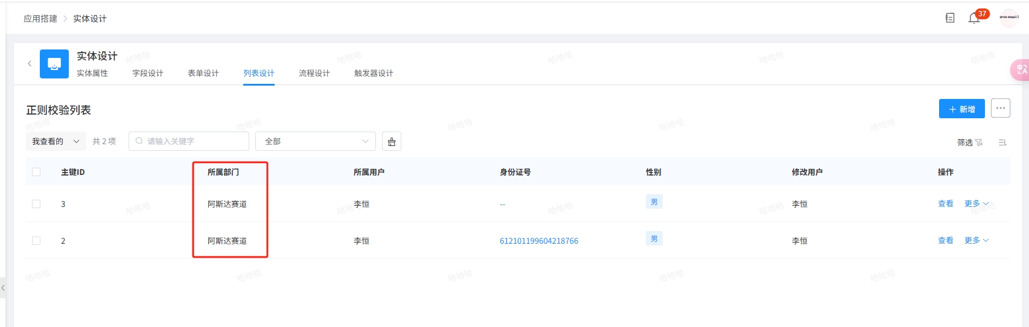Expand the 全部 filter dropdown
1029x327 pixels.
[x=316, y=141]
